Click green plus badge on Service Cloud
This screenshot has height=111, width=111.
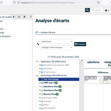57,94
